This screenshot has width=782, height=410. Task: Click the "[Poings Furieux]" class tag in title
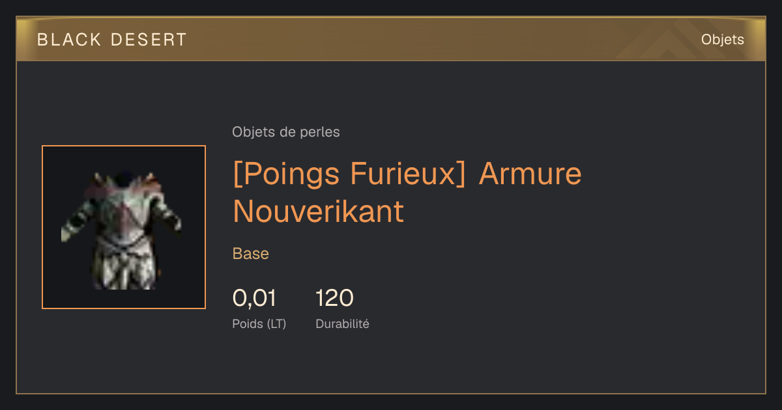pos(349,174)
